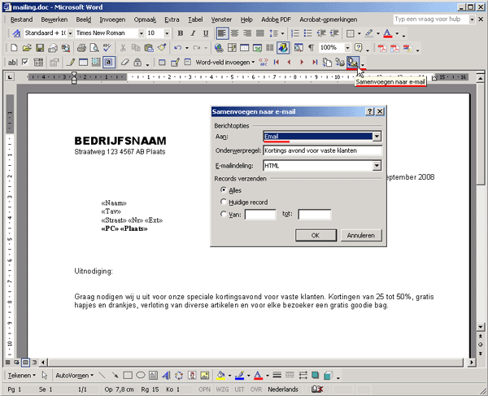
Task: Open the Times New Roman font dropdown
Action: coord(140,33)
